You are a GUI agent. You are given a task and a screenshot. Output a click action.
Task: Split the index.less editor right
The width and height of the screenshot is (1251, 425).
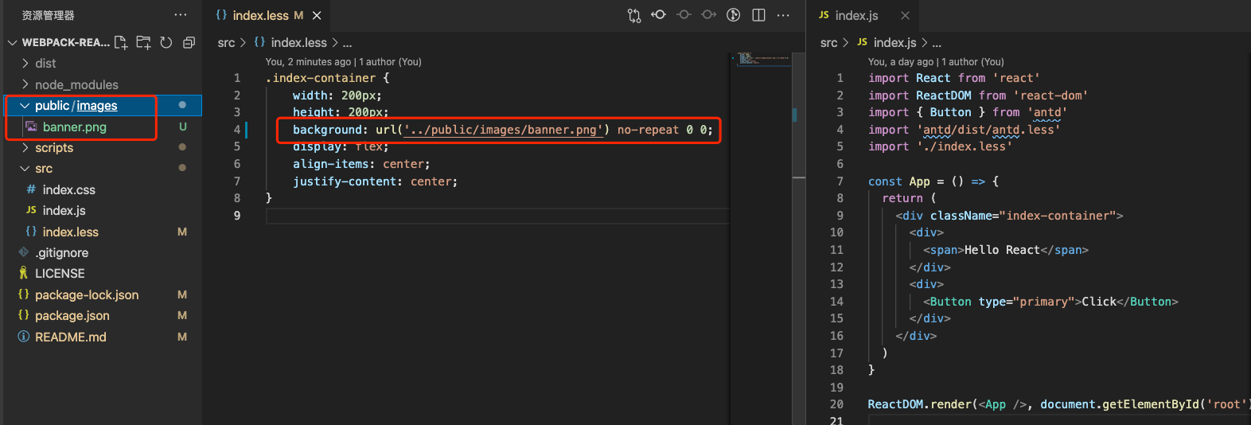click(758, 15)
